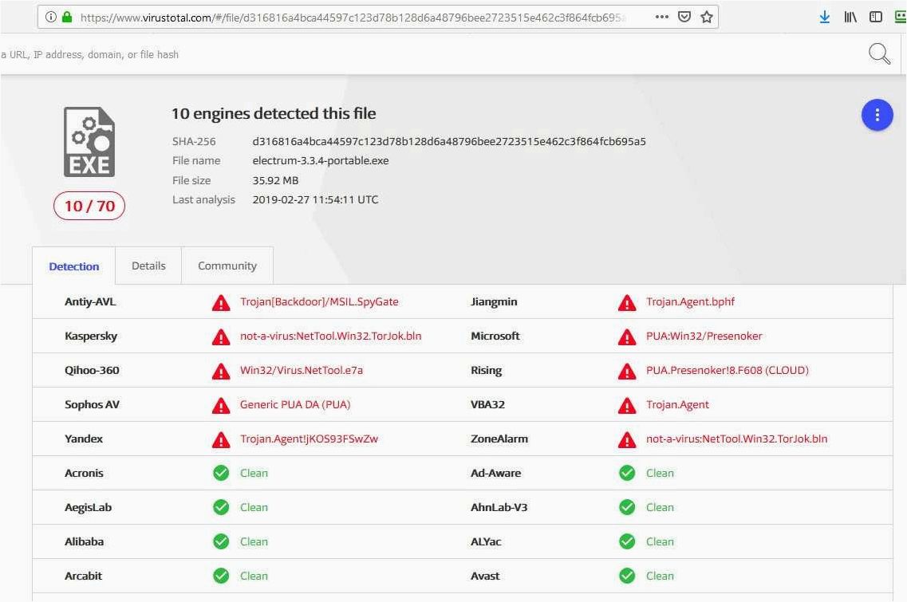
Task: Click the green check icon for AhnLab-V3
Action: coord(627,507)
